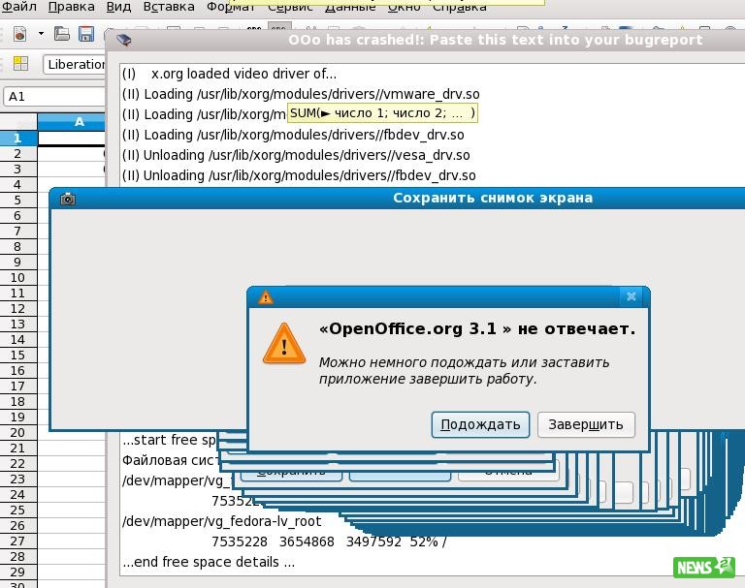
Task: Select row header 2
Action: pyautogui.click(x=18, y=154)
